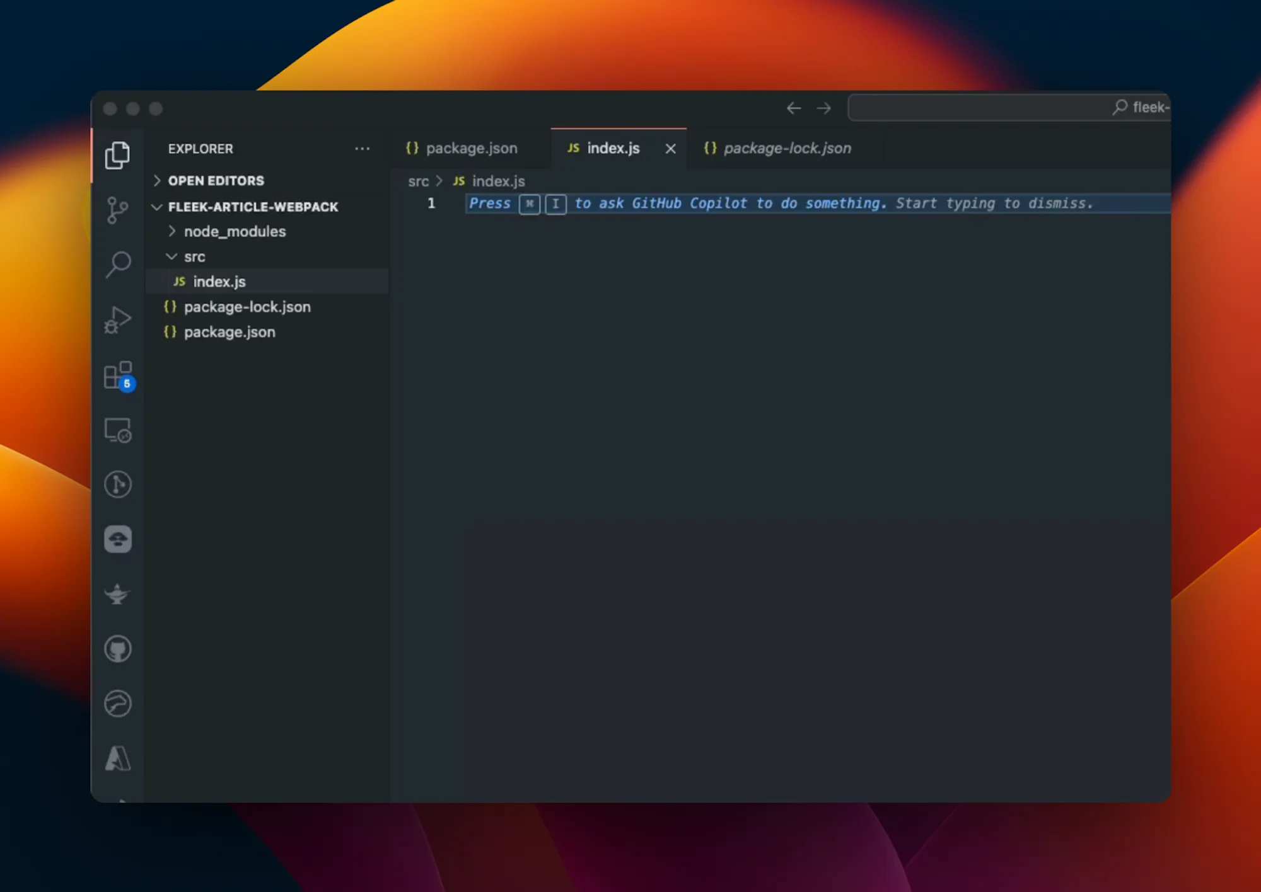The width and height of the screenshot is (1261, 892).
Task: Open the Remote Explorer icon
Action: click(x=117, y=430)
